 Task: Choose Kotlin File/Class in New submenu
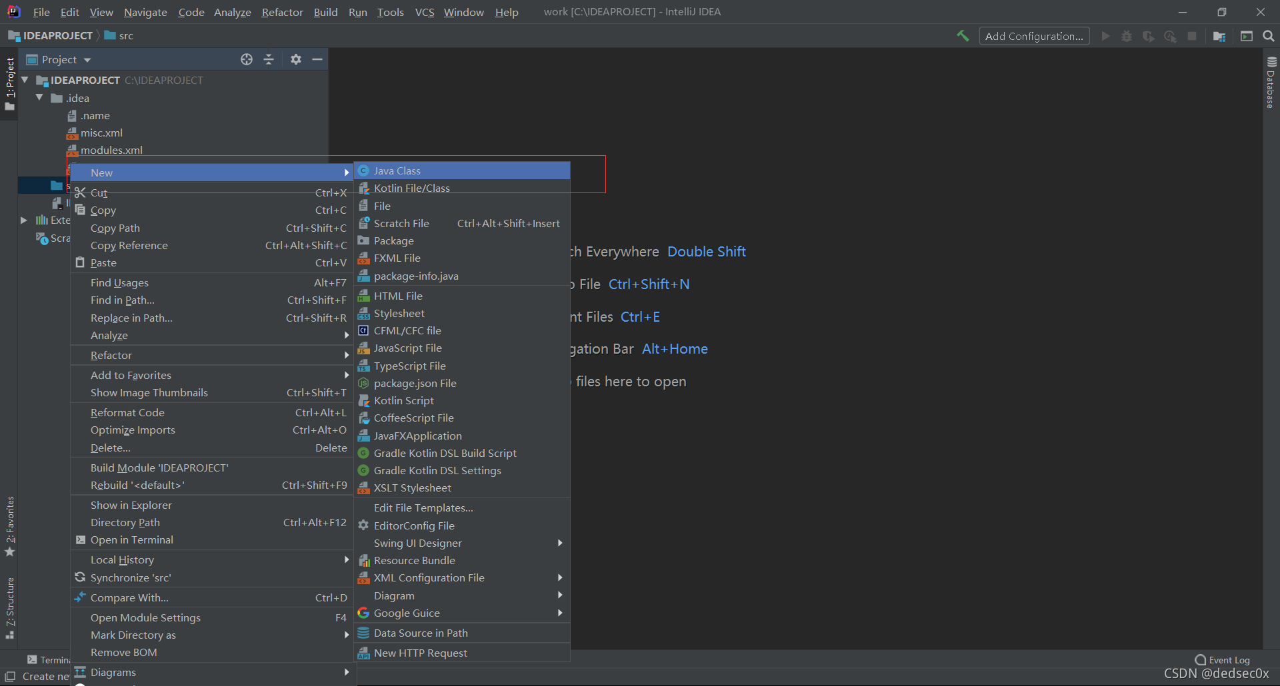462,188
